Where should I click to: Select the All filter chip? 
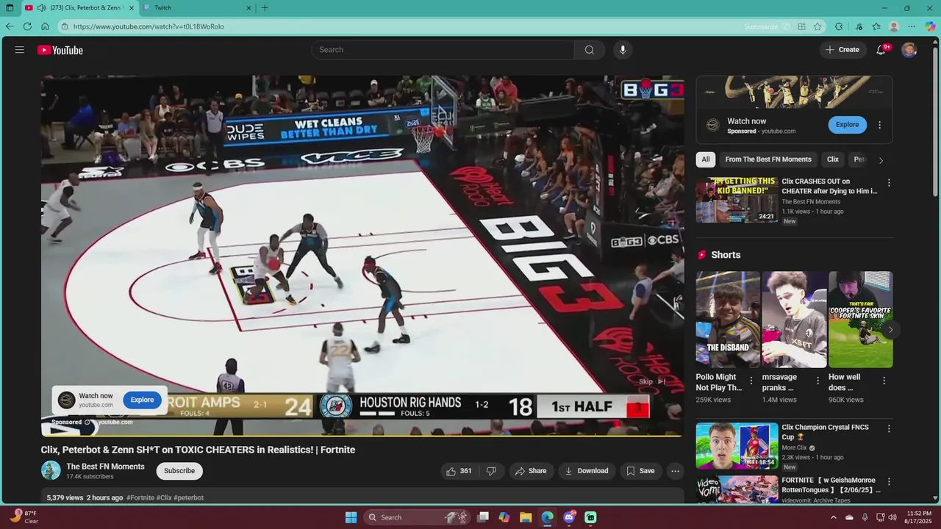click(706, 159)
